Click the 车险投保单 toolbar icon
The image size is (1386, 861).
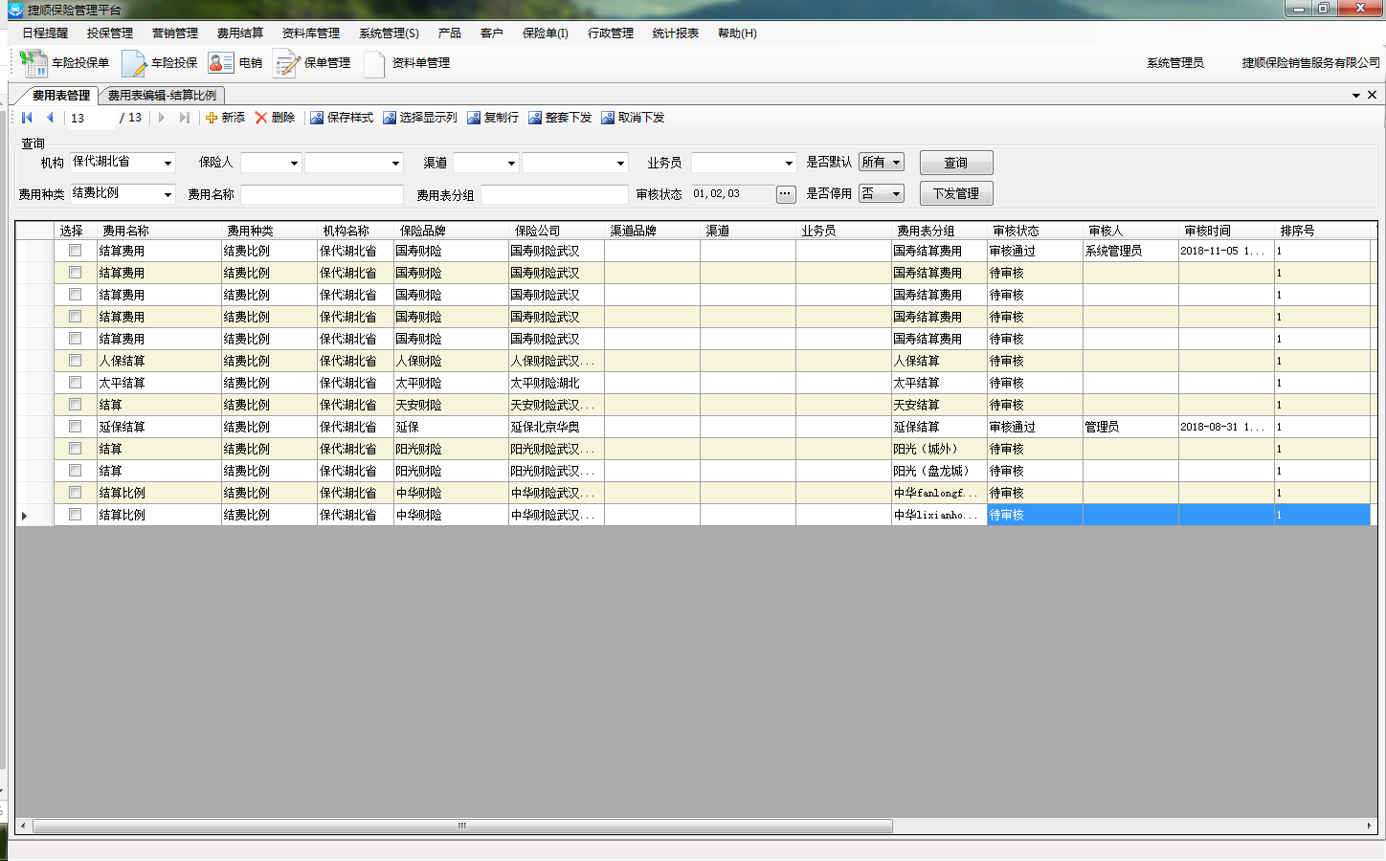34,63
